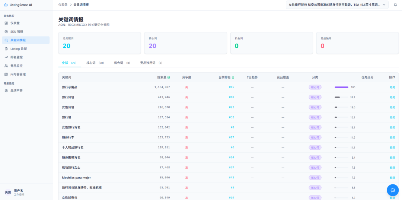Click the 品牌声音 gear icon
This screenshot has width=402, height=200.
(6, 91)
